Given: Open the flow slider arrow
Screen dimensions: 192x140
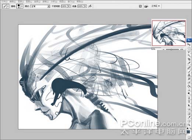Looking at the screenshot, I should coord(85,6).
